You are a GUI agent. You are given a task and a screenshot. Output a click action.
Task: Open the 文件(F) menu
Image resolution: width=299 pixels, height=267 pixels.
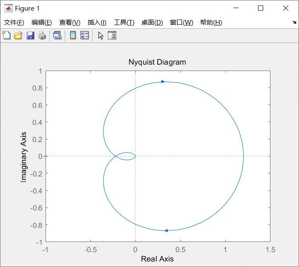(x=14, y=23)
